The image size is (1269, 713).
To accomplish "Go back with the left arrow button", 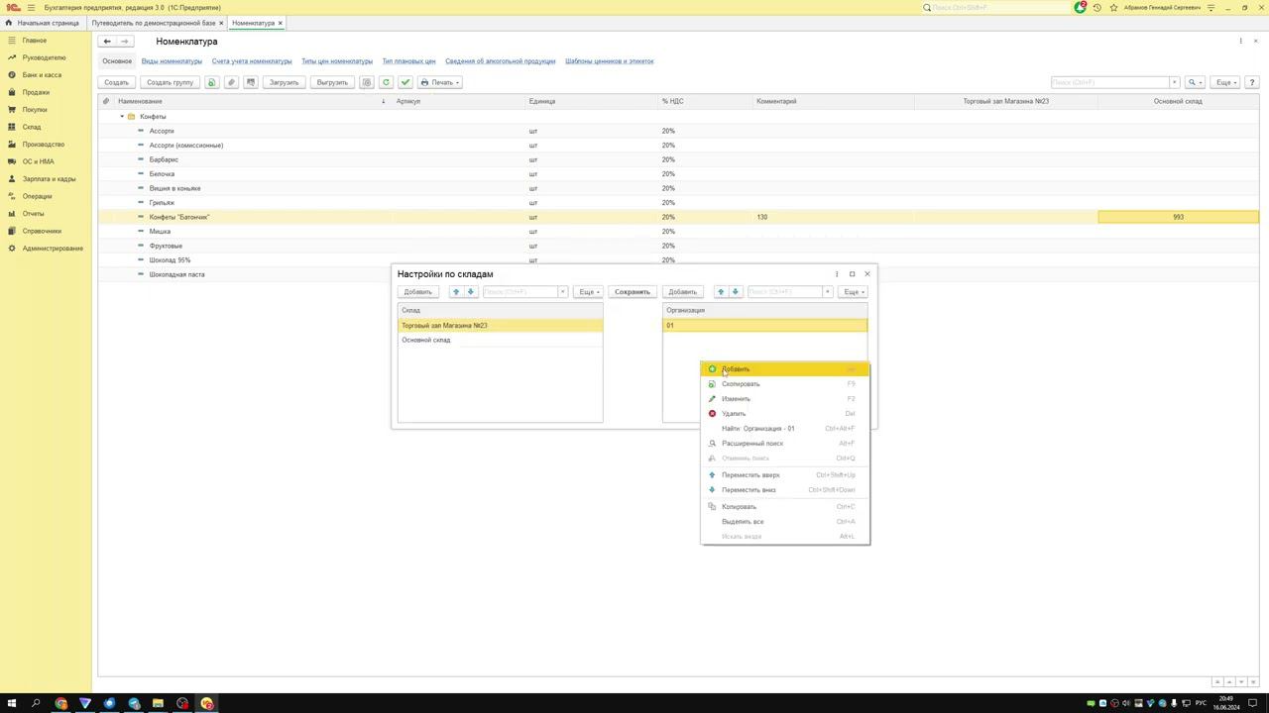I will coord(107,42).
